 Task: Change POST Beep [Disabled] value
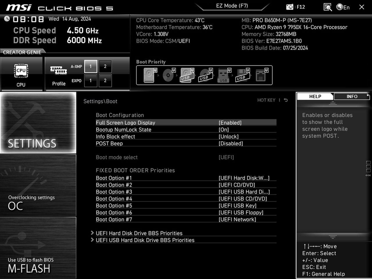point(231,144)
